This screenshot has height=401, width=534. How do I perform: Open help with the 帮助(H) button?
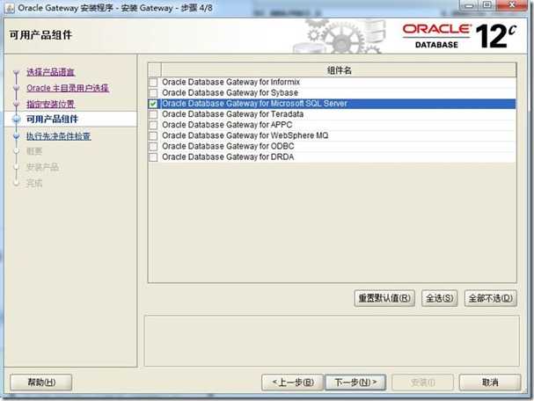(41, 383)
